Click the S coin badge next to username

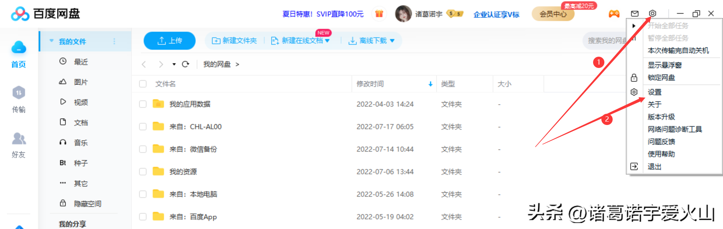click(455, 14)
